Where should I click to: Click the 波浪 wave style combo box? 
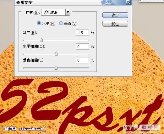[x=56, y=12]
